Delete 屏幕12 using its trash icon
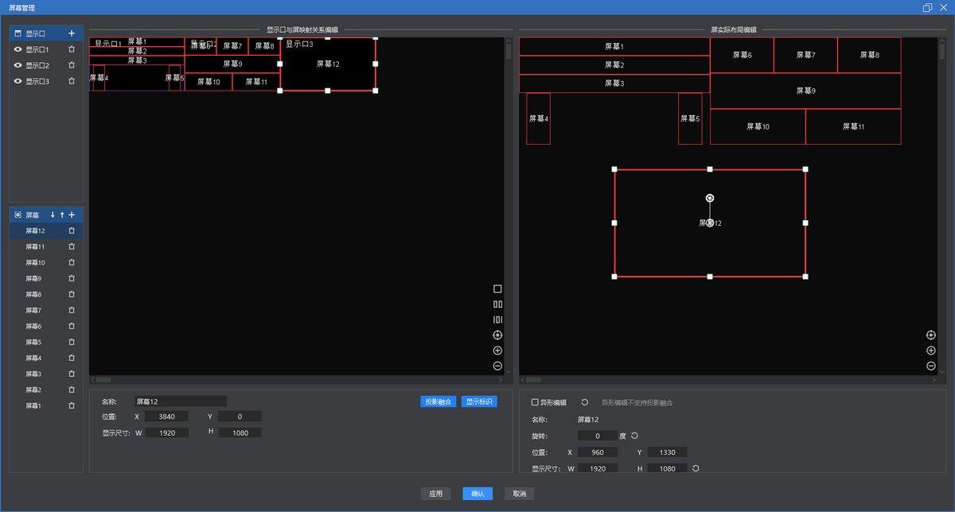The image size is (955, 512). (72, 231)
